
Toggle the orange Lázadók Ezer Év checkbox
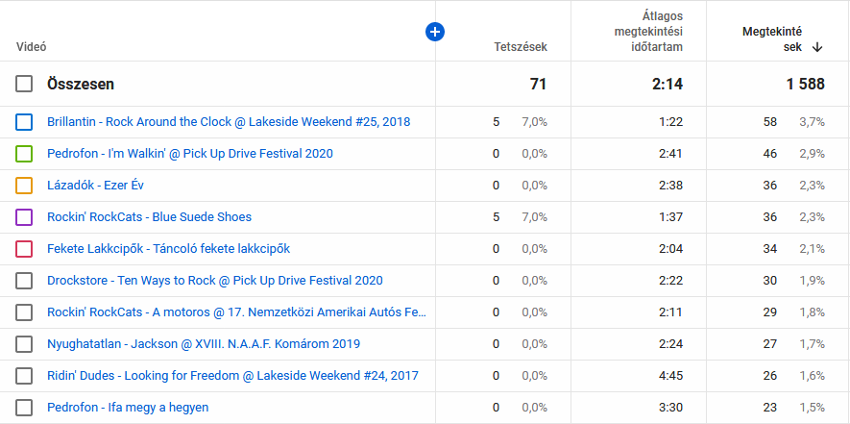(25, 186)
